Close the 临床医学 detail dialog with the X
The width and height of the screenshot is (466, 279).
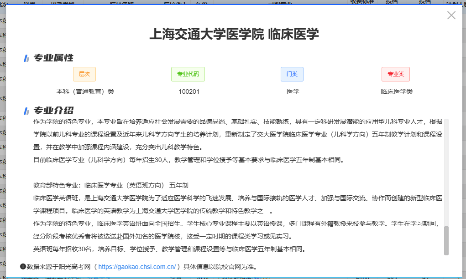pyautogui.click(x=451, y=15)
